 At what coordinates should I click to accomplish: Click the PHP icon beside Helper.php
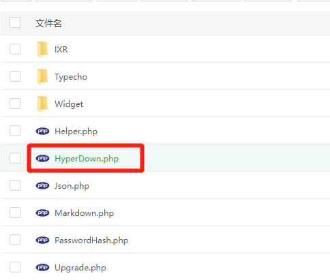coord(42,131)
